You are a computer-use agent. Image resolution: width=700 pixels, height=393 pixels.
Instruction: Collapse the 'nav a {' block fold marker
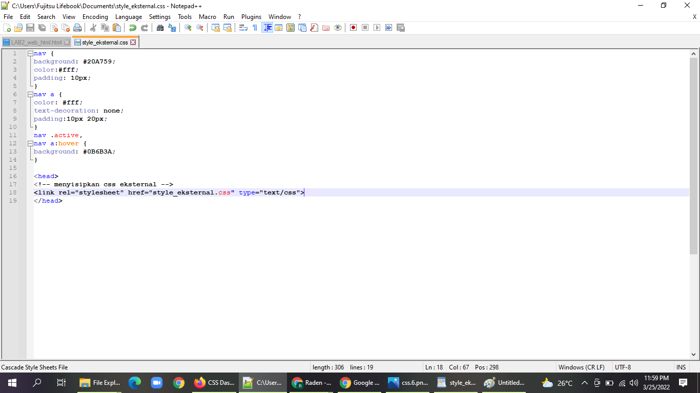click(30, 94)
